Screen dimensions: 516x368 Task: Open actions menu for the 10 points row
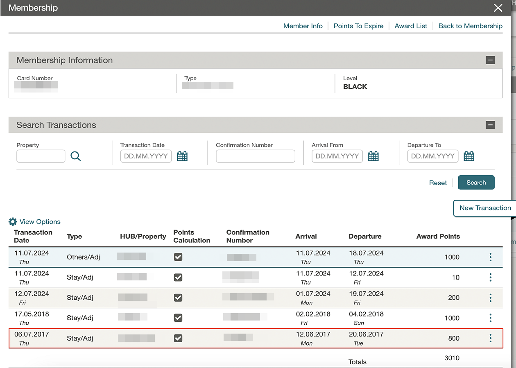click(x=490, y=278)
